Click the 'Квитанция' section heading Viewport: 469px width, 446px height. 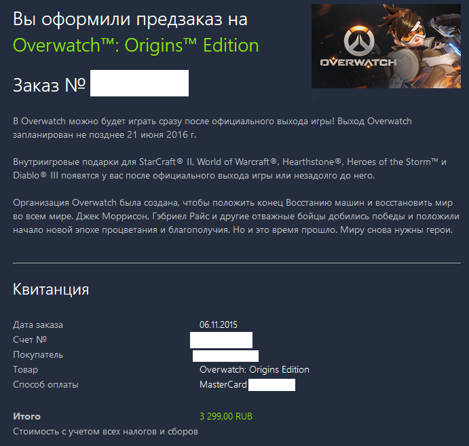point(51,289)
